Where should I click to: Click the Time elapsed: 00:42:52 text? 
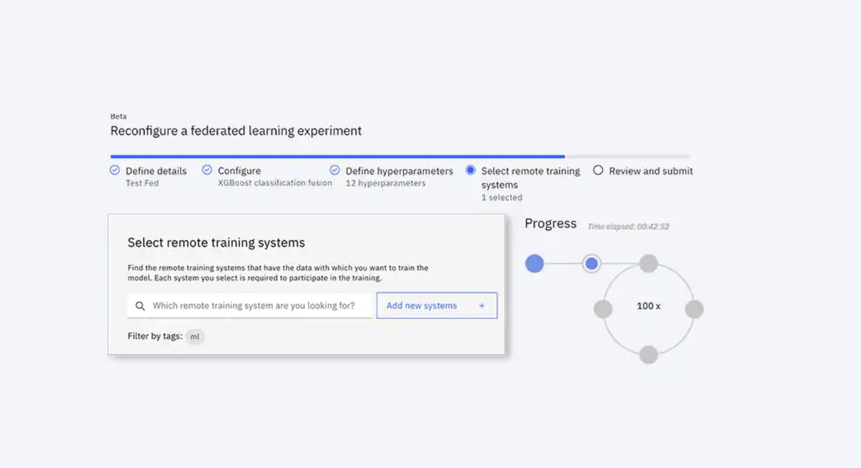click(x=629, y=227)
